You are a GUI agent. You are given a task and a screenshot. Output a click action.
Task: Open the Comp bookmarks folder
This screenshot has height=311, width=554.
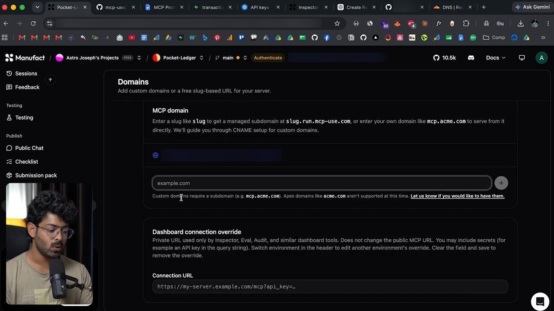494,38
